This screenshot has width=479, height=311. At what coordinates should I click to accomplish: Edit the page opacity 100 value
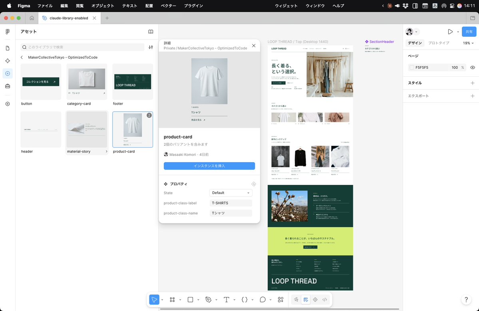[455, 67]
